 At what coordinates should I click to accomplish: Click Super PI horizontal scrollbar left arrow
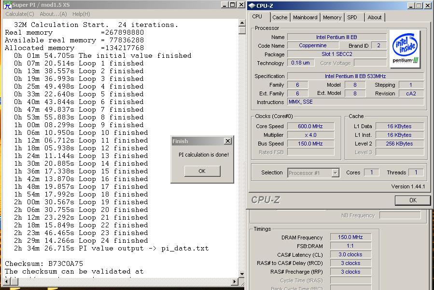pos(7,282)
